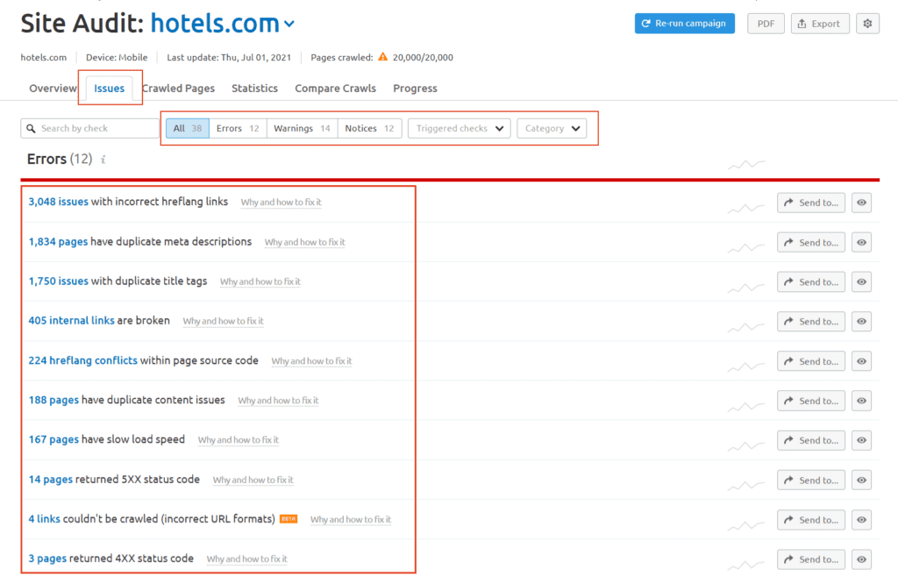Click the Search by check field

pos(90,128)
